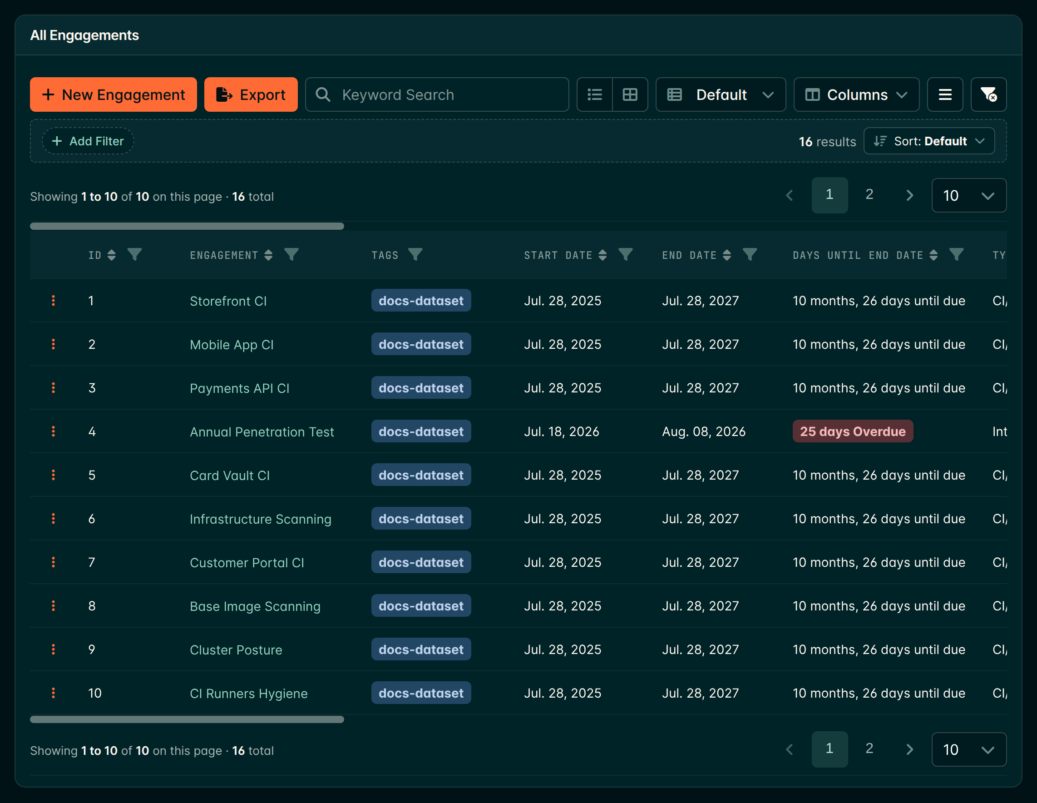The height and width of the screenshot is (803, 1037).
Task: Sort by ID column arrows
Action: pyautogui.click(x=112, y=255)
